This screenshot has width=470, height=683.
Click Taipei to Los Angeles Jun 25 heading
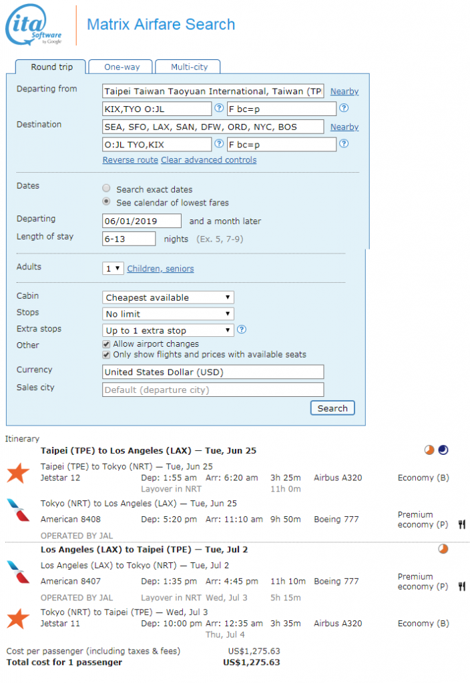pyautogui.click(x=148, y=450)
